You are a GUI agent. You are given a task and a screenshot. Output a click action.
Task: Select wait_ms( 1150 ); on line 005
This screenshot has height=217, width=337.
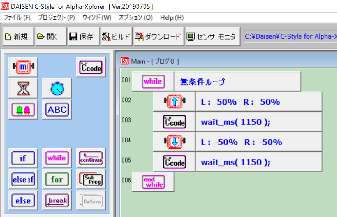(236, 162)
